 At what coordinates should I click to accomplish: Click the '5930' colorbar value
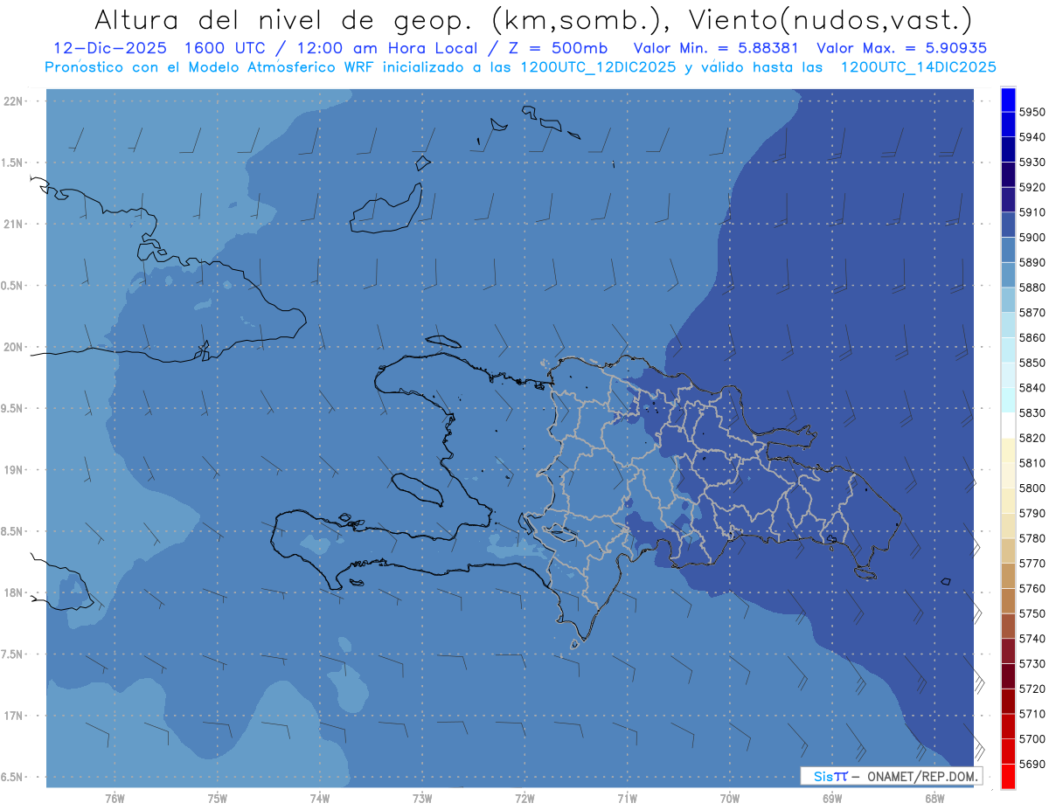point(1032,163)
